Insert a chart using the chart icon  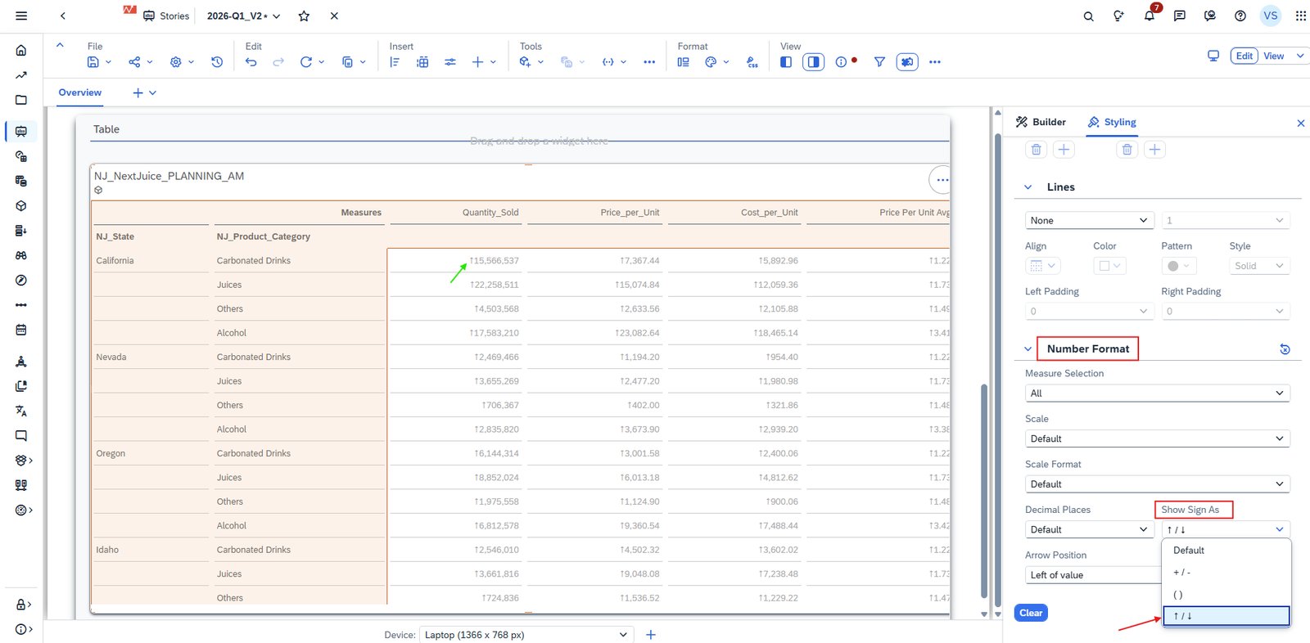(395, 62)
